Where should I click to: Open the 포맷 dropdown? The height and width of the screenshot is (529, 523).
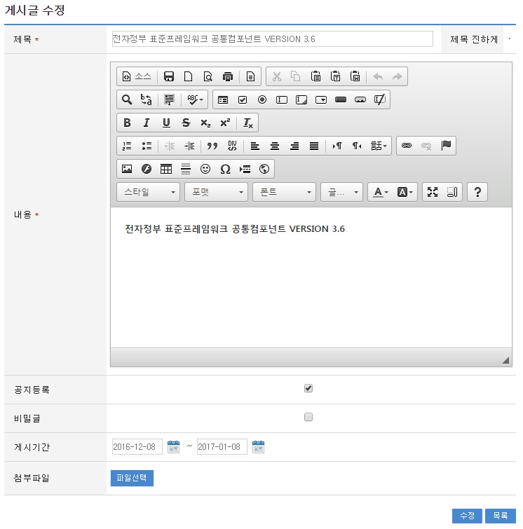[x=216, y=192]
